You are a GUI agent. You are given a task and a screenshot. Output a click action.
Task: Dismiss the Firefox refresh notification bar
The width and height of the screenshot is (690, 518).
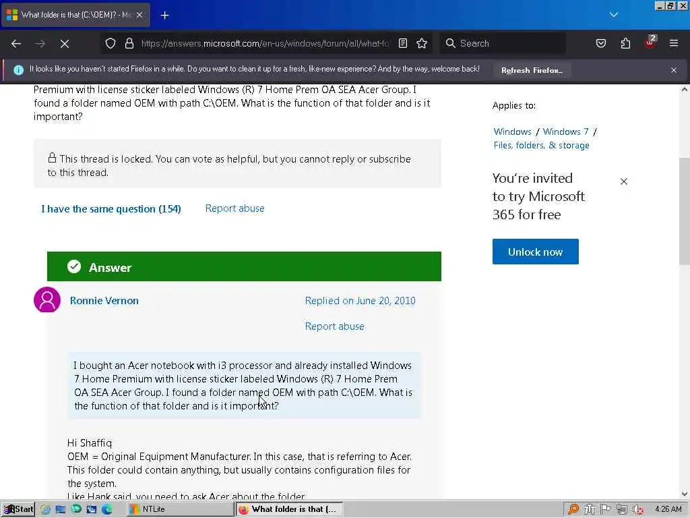pos(674,70)
